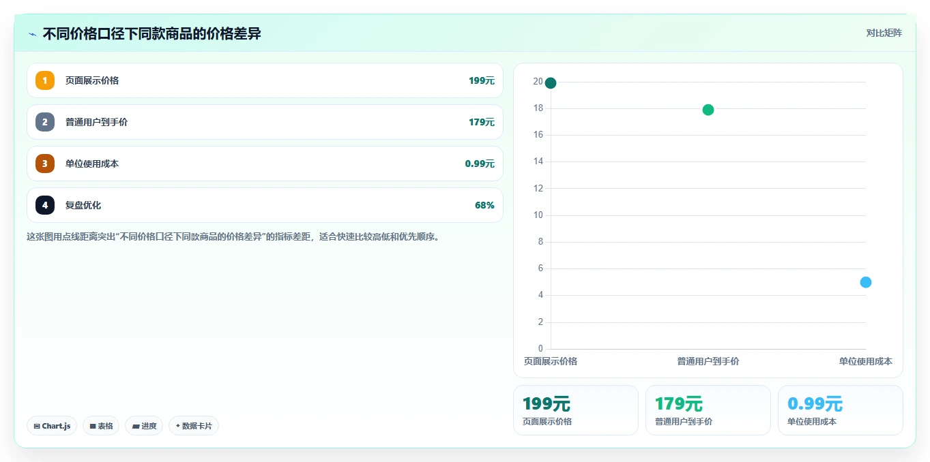
Task: Click the 179元 summary card
Action: pos(708,410)
